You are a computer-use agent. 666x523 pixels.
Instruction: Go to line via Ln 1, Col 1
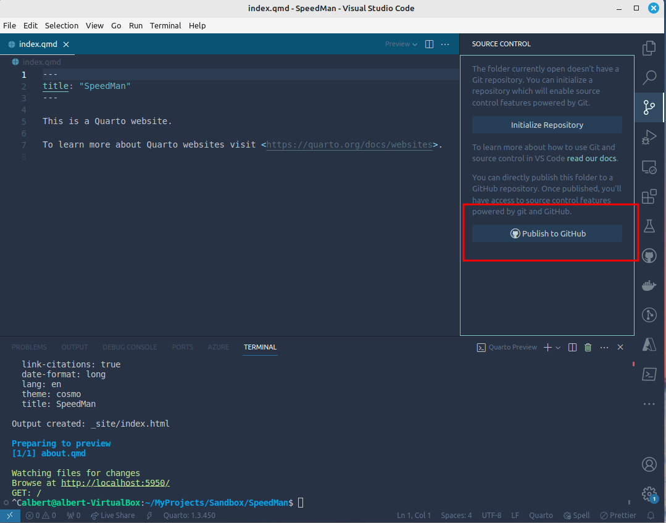click(414, 516)
